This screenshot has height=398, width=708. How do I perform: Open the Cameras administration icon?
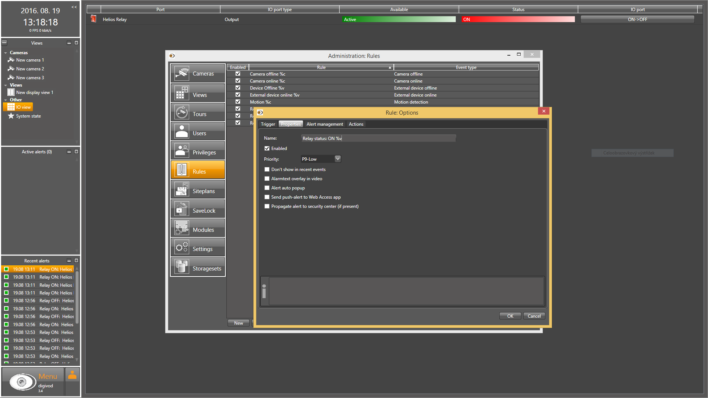(182, 73)
